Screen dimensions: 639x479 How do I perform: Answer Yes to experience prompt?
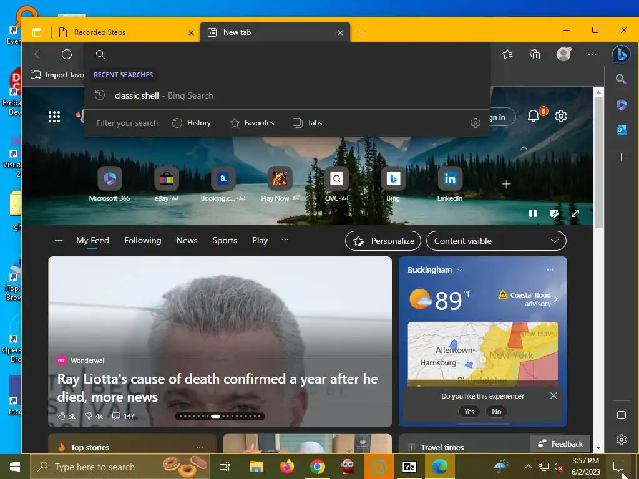tap(469, 412)
